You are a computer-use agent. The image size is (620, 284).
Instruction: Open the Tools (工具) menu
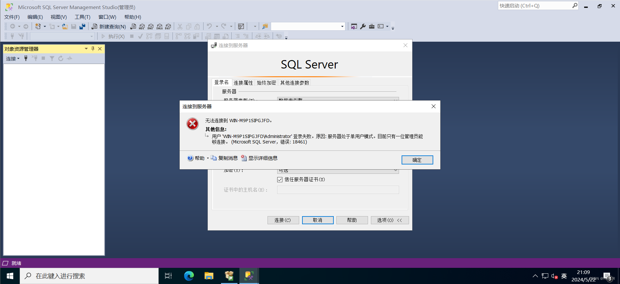click(82, 17)
